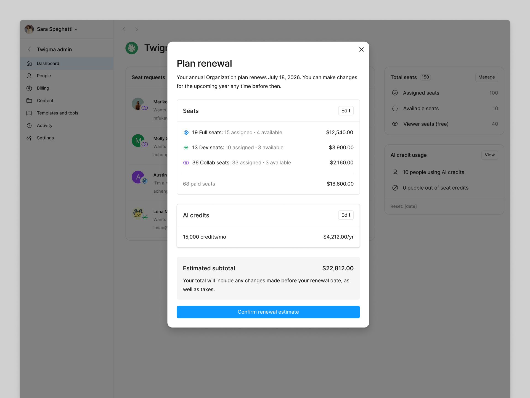This screenshot has height=398, width=530.
Task: Click the Settings sliders icon
Action: [29, 138]
